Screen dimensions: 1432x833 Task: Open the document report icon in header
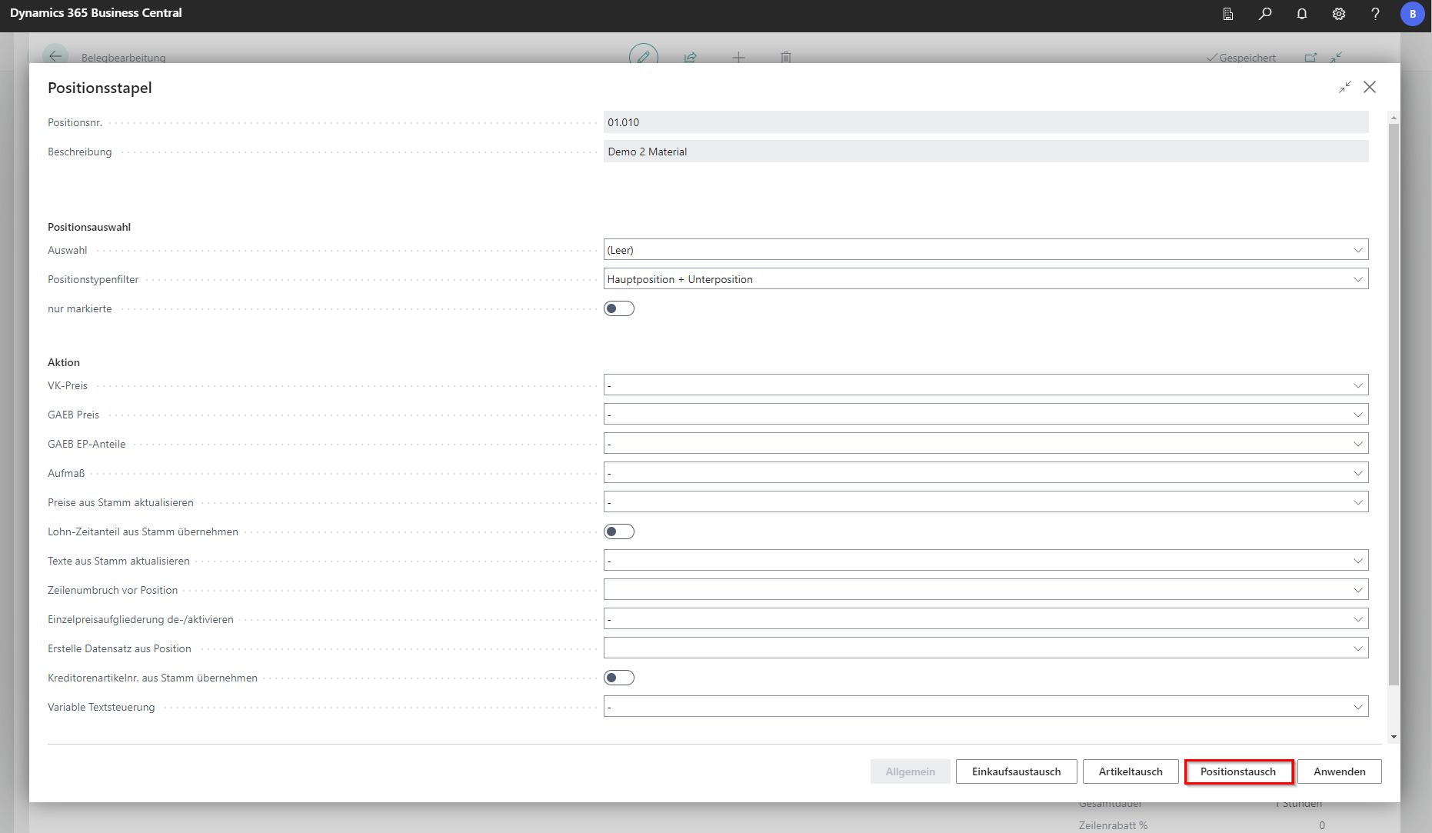pyautogui.click(x=1228, y=14)
